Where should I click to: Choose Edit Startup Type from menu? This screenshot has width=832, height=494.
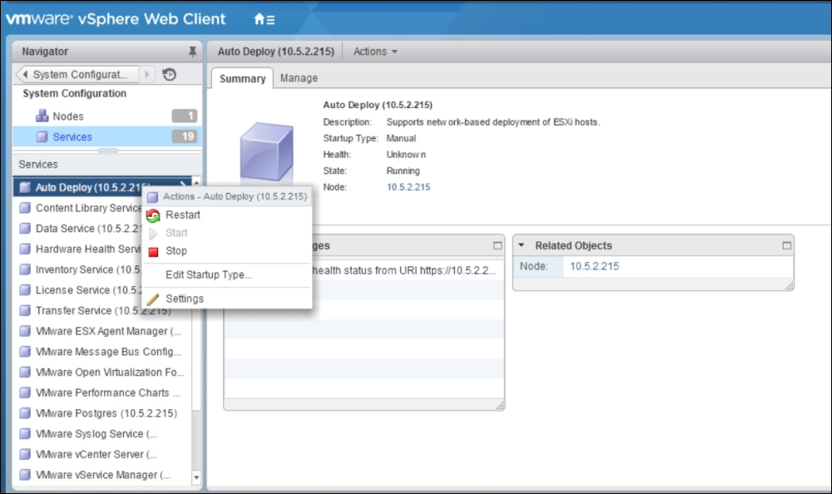pos(228,274)
